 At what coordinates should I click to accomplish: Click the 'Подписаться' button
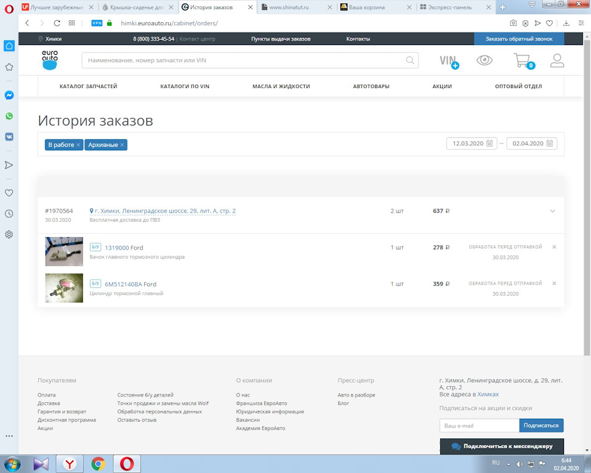click(541, 426)
